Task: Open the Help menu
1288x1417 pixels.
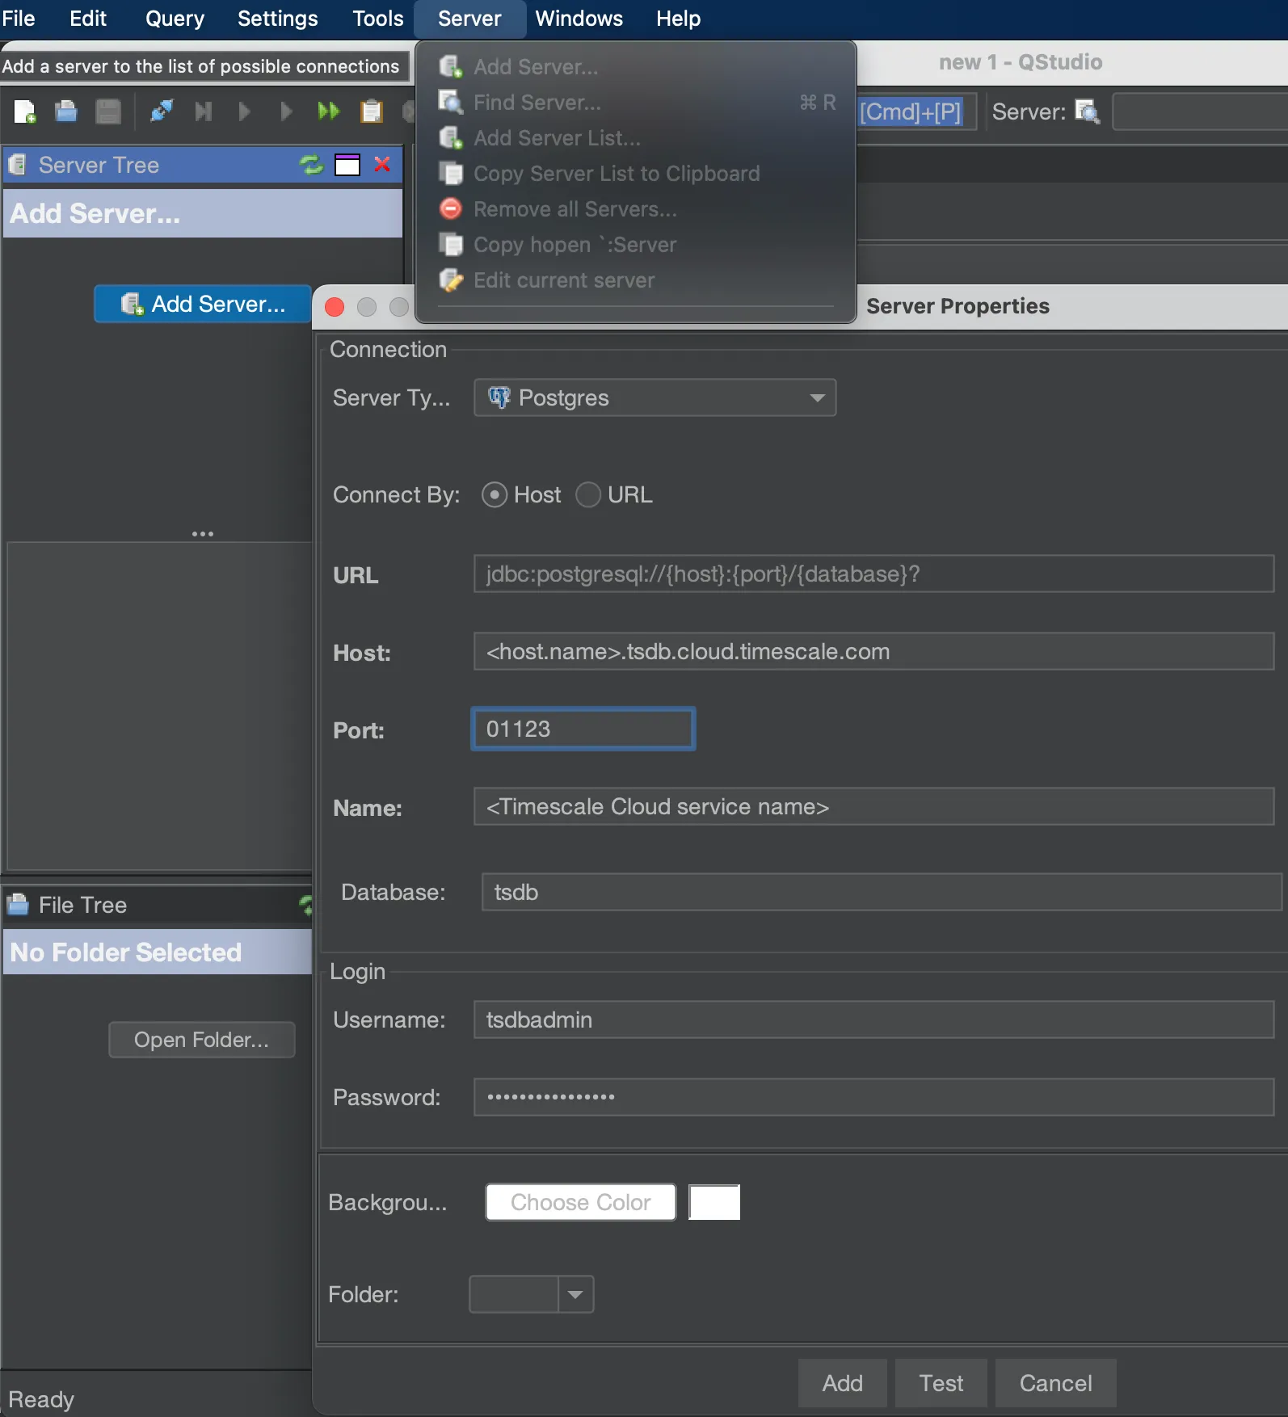Action: 678,19
